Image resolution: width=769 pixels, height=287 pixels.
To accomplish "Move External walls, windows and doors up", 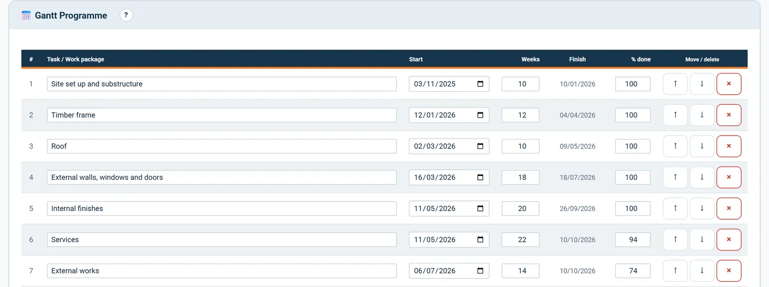I will click(x=675, y=177).
